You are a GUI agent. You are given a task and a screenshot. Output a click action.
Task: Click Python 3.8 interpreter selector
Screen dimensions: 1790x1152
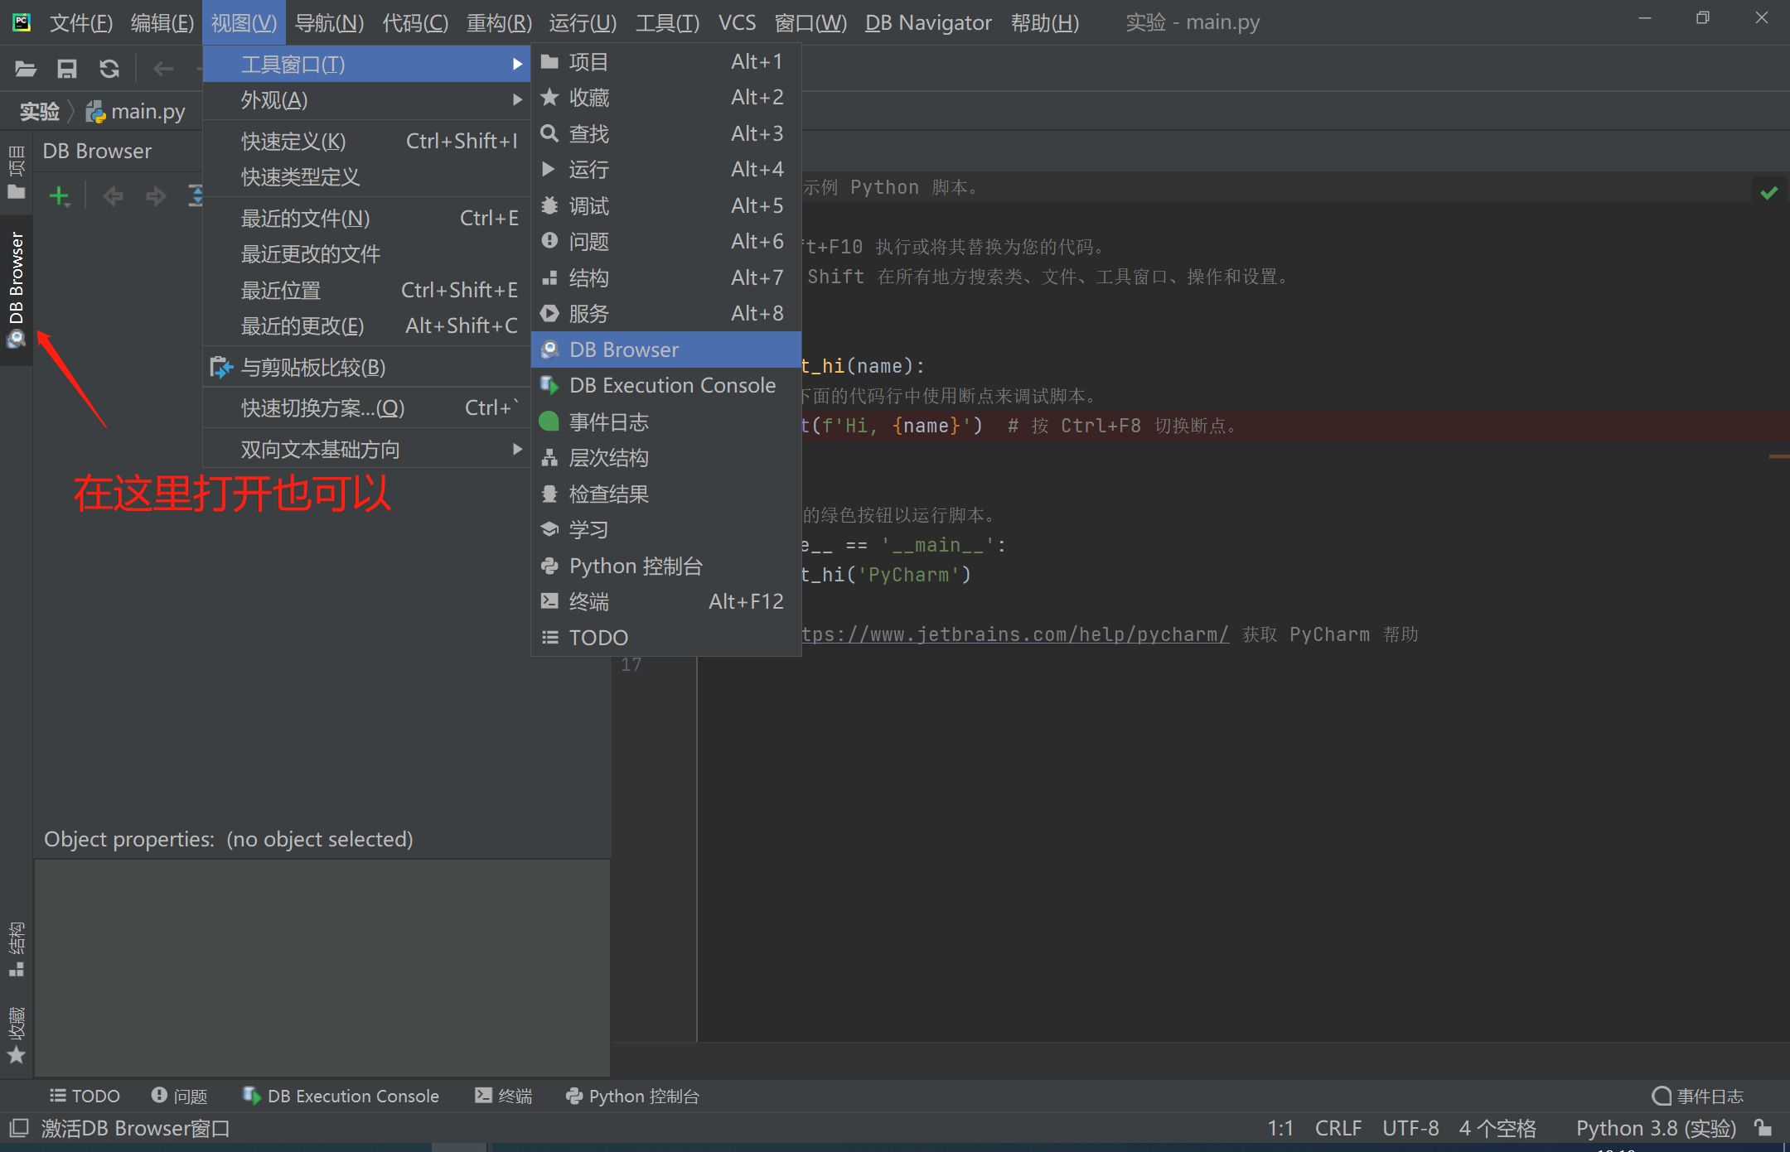[x=1655, y=1128]
